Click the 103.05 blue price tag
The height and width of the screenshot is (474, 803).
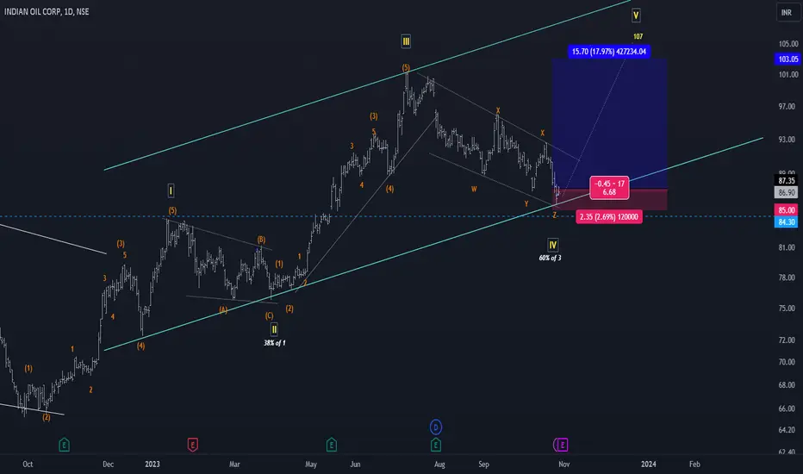pyautogui.click(x=788, y=59)
